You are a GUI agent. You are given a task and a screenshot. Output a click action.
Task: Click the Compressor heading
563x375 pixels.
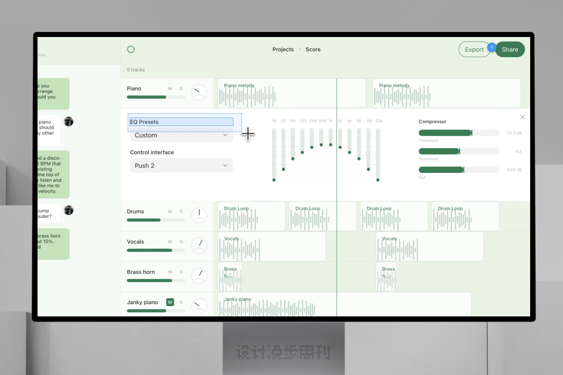[x=433, y=121]
